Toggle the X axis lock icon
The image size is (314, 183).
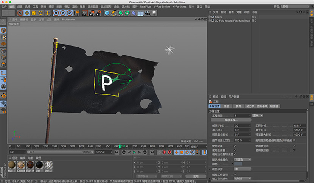(57, 13)
